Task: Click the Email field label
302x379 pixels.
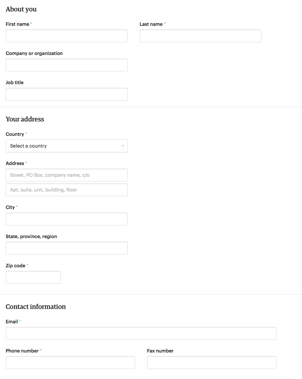Action: [x=12, y=322]
